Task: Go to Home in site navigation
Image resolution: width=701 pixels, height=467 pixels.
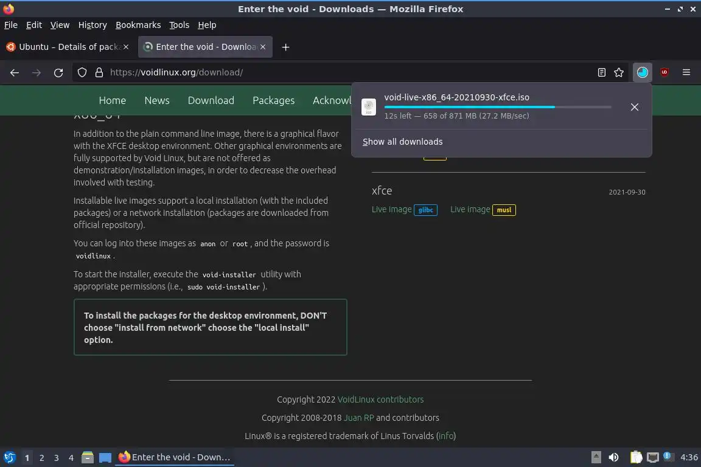Action: coord(112,100)
